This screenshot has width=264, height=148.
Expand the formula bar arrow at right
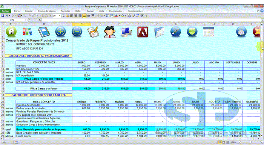[262, 20]
